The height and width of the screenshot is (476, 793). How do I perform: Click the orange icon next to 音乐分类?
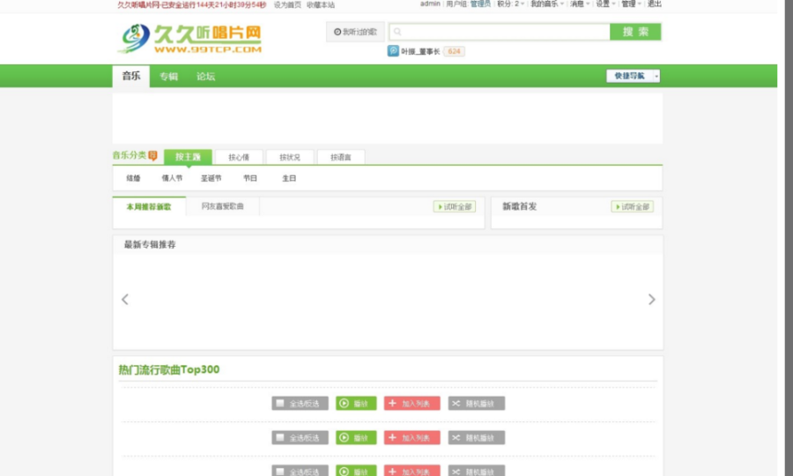click(152, 156)
